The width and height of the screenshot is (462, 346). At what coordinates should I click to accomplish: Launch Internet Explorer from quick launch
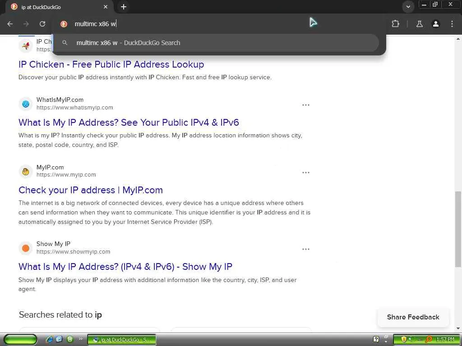[49, 340]
